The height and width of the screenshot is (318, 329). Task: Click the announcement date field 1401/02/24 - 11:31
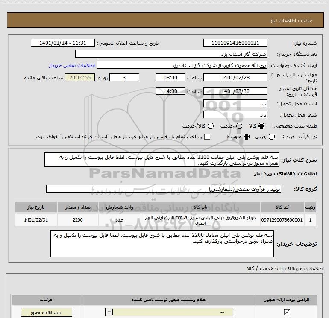click(x=63, y=43)
